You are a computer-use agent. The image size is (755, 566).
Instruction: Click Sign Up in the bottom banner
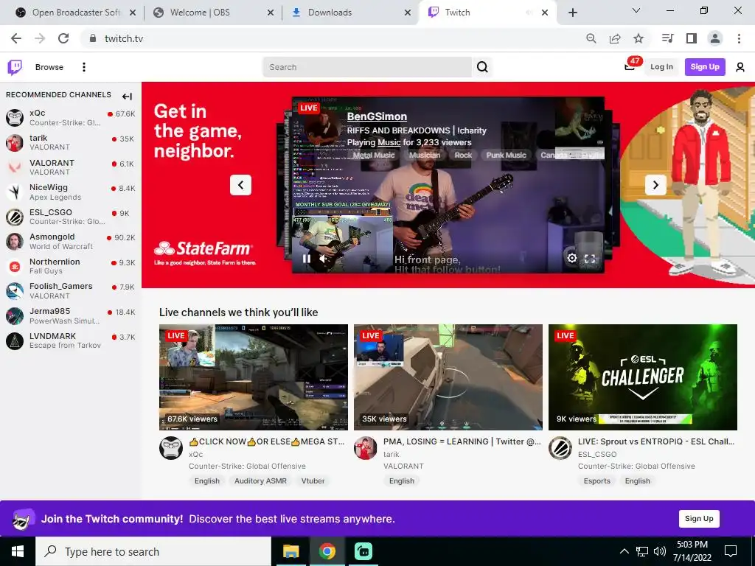699,518
